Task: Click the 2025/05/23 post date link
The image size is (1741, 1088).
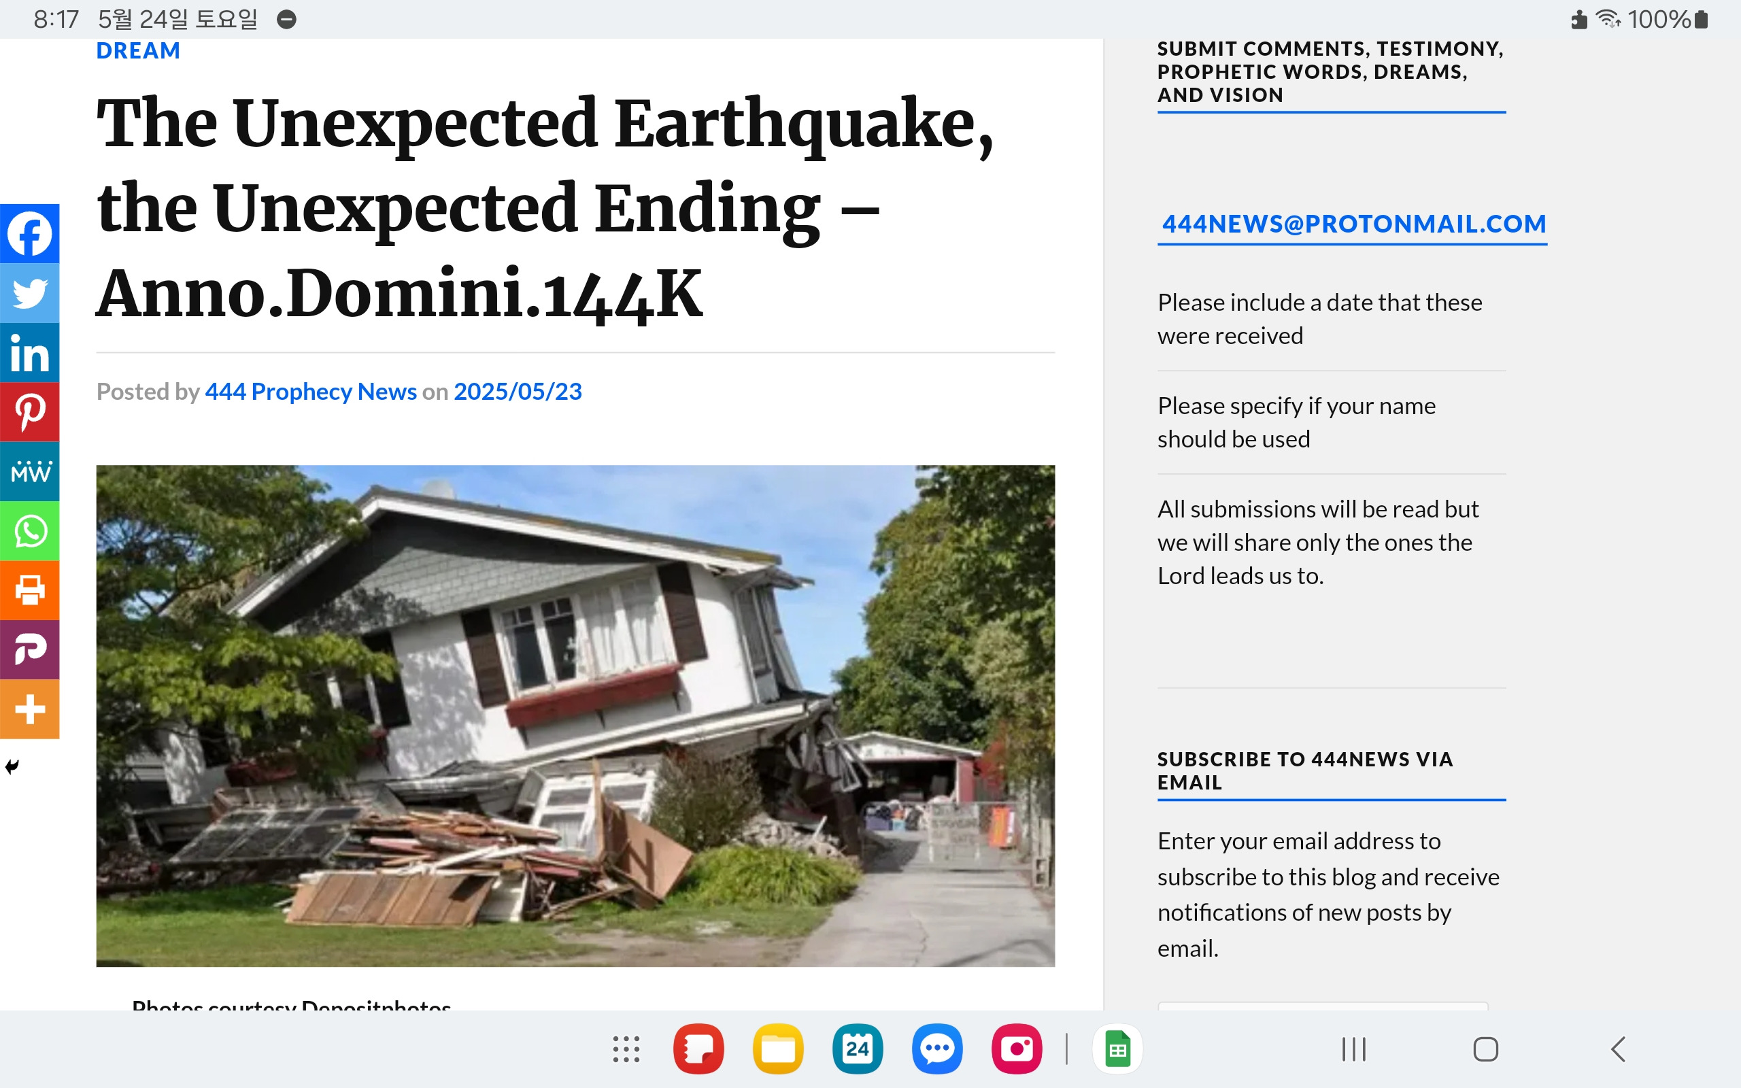Action: [518, 392]
